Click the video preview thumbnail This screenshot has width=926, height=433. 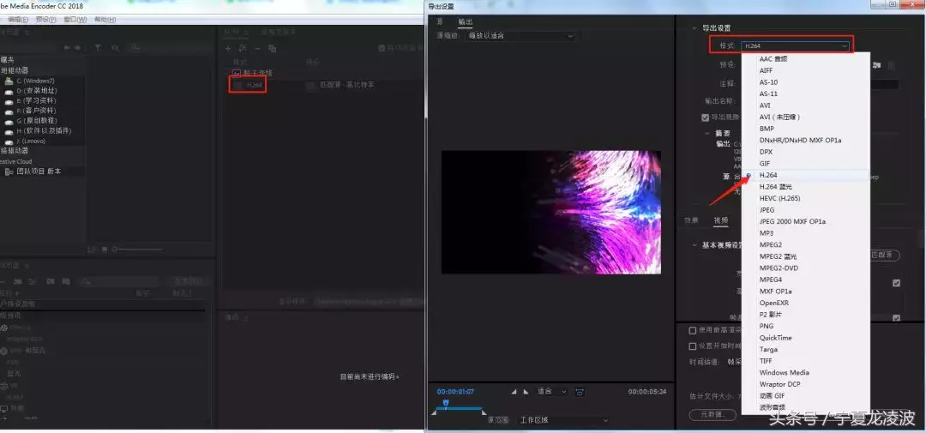point(551,212)
